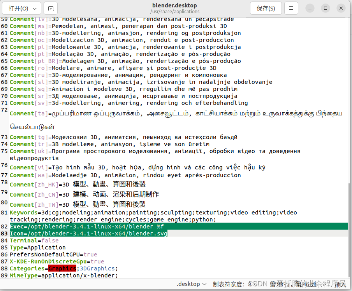Click the Comment[ro] line

pos(113,68)
